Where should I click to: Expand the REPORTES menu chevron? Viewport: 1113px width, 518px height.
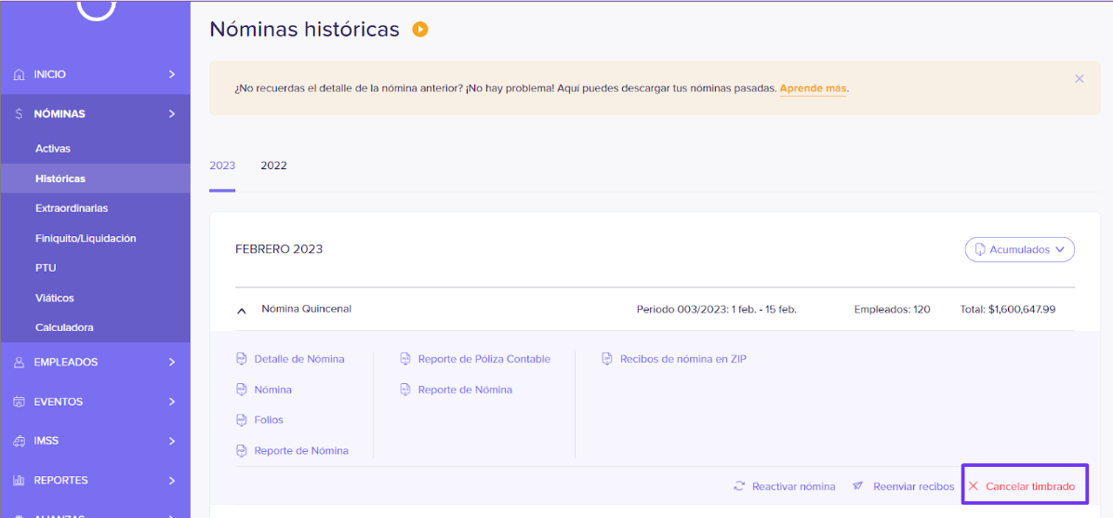tap(172, 481)
